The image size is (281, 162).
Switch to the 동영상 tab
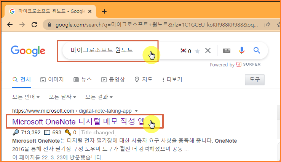113,79
